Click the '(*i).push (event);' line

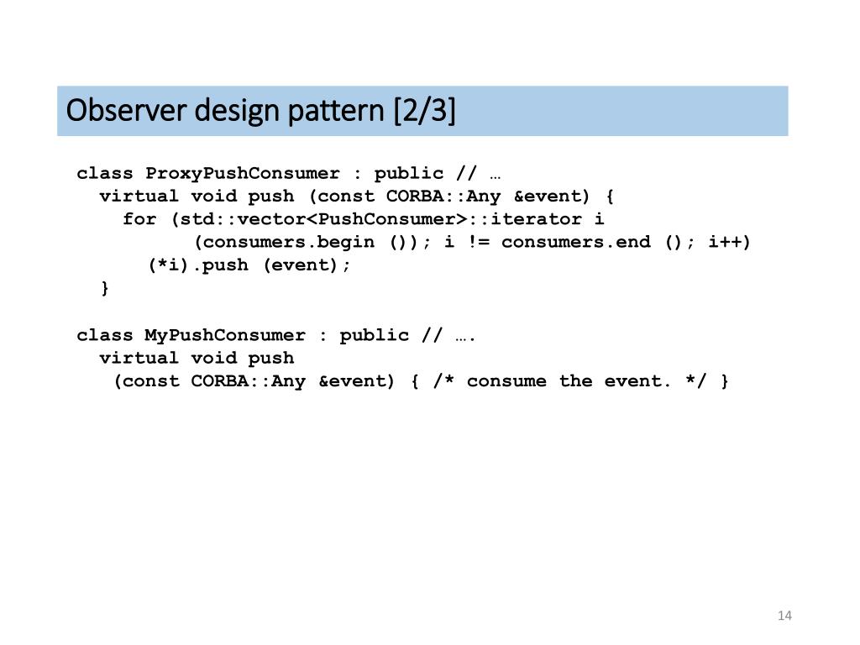point(249,265)
